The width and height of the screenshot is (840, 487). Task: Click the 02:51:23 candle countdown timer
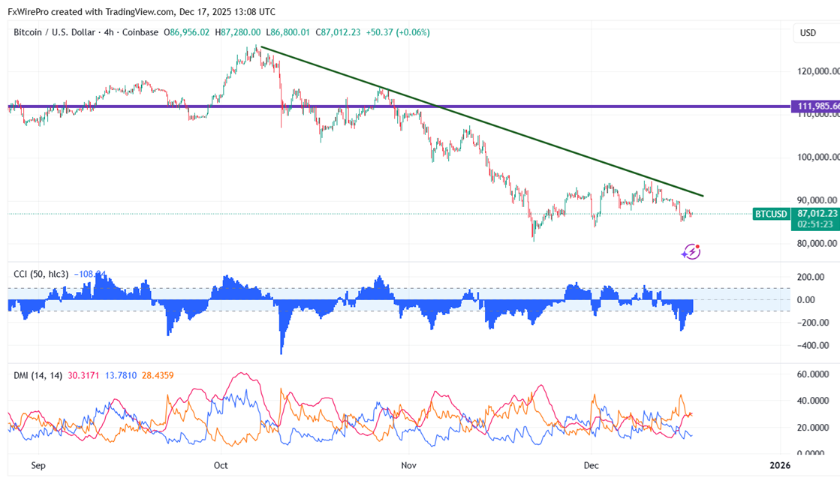(815, 224)
